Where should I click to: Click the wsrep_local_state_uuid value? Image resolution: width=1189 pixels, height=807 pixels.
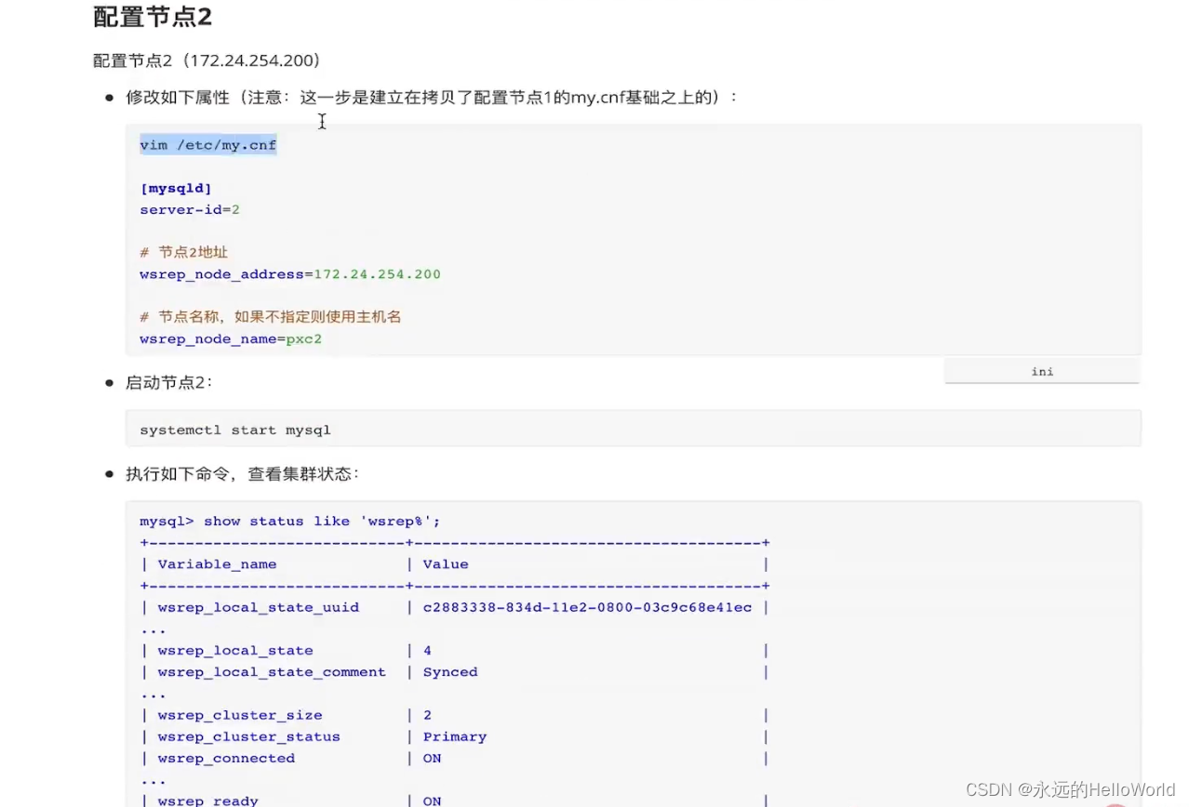586,607
